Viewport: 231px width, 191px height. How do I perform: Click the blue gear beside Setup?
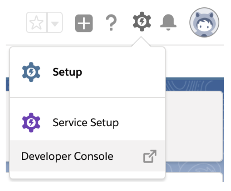31,72
